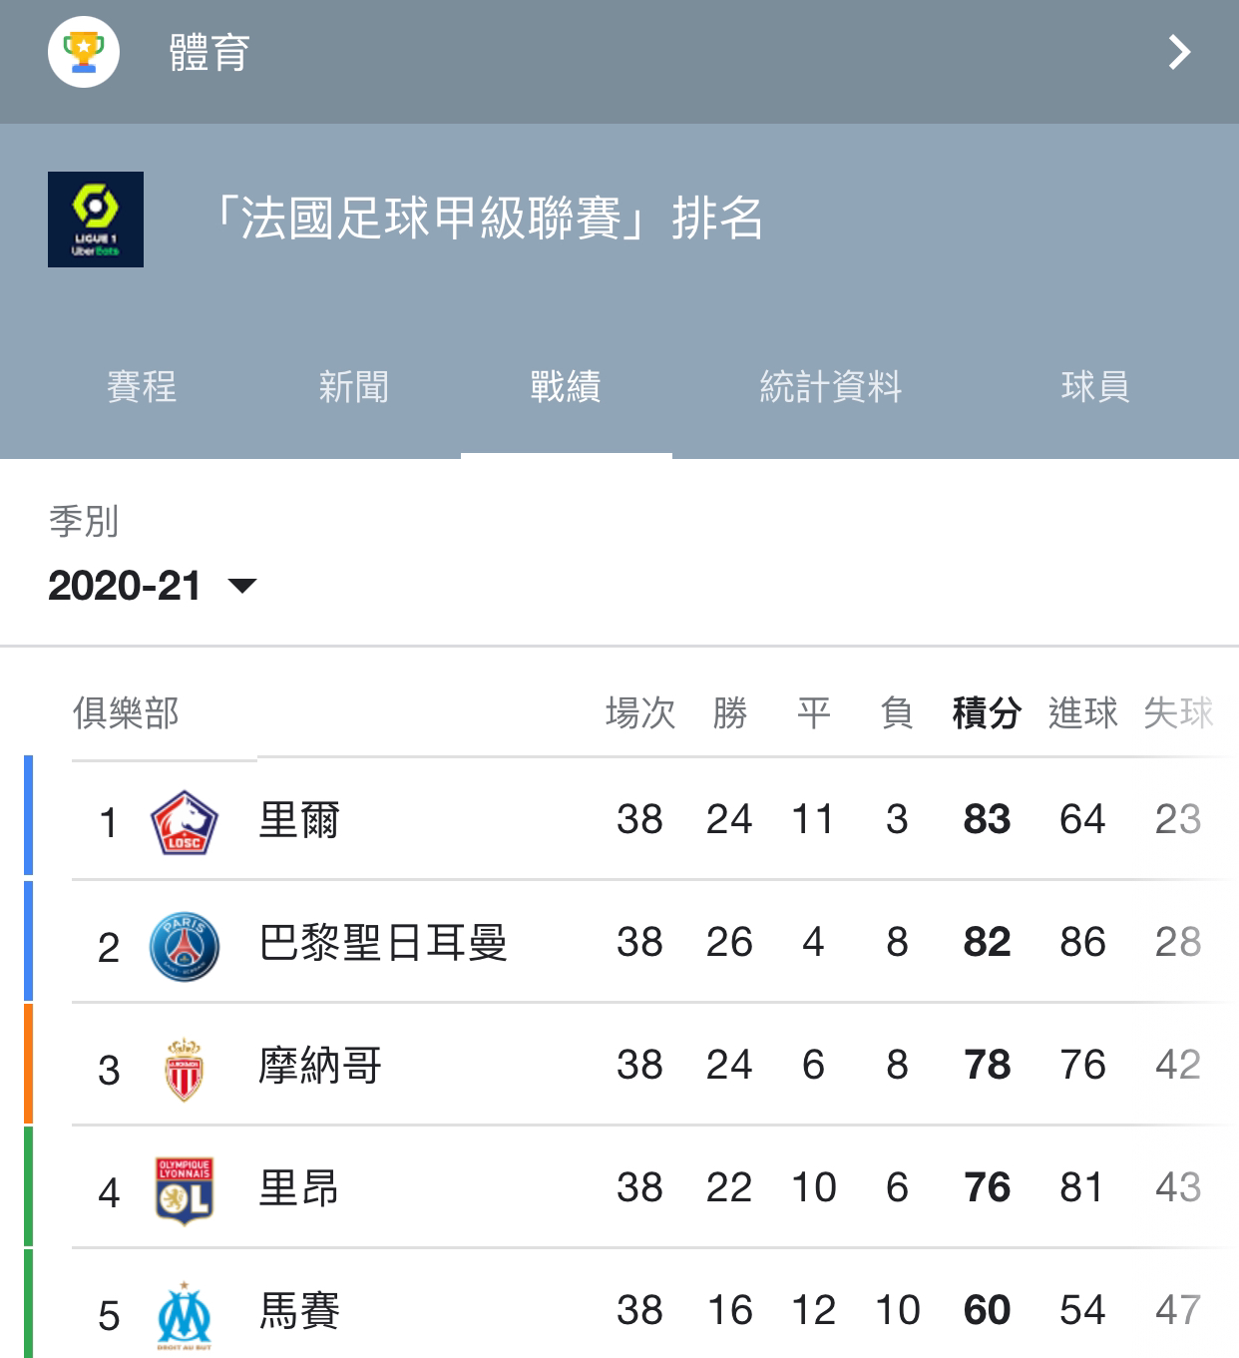Go to the 球員 tab
Screen dimensions: 1239x1358
[x=1095, y=386]
